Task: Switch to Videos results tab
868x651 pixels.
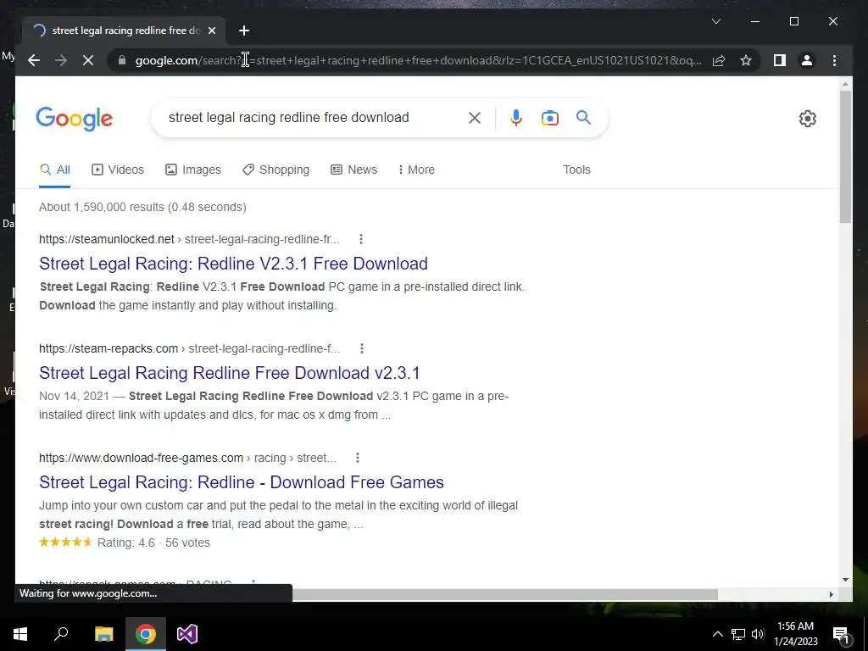Action: 117,170
